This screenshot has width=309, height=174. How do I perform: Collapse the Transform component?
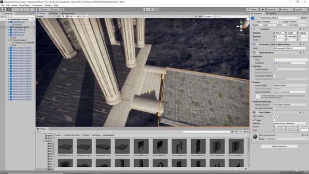point(252,29)
